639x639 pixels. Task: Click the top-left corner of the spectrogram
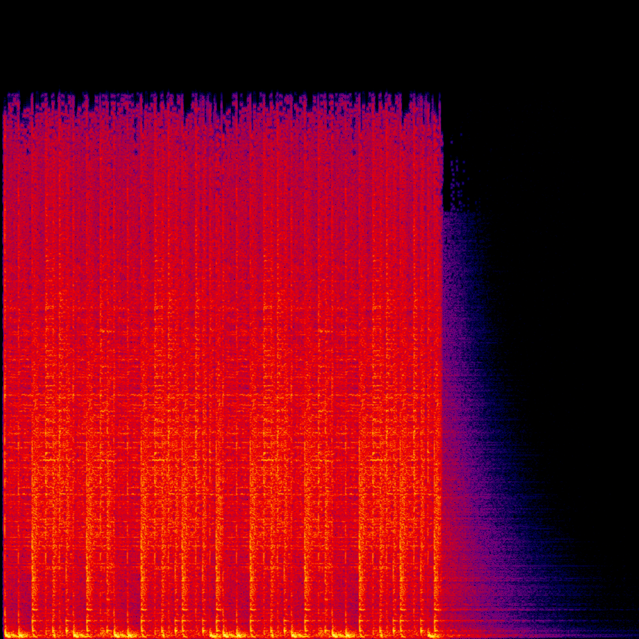[x=6, y=95]
